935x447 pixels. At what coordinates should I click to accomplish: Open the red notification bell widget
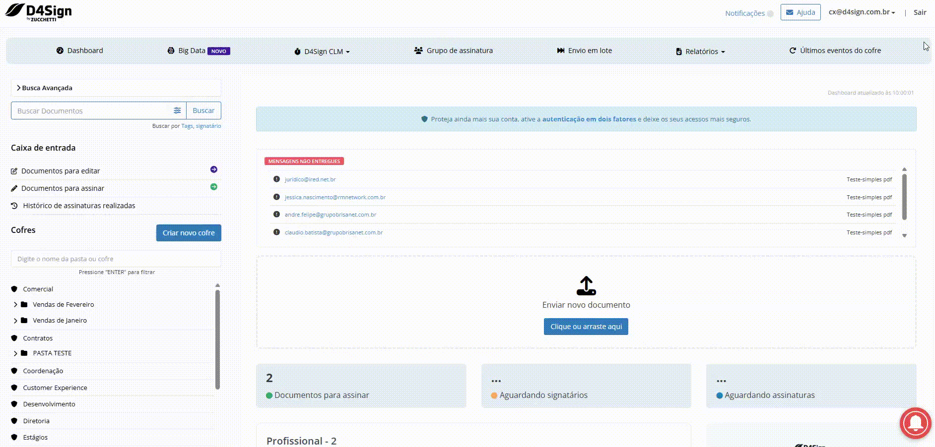[x=915, y=423]
